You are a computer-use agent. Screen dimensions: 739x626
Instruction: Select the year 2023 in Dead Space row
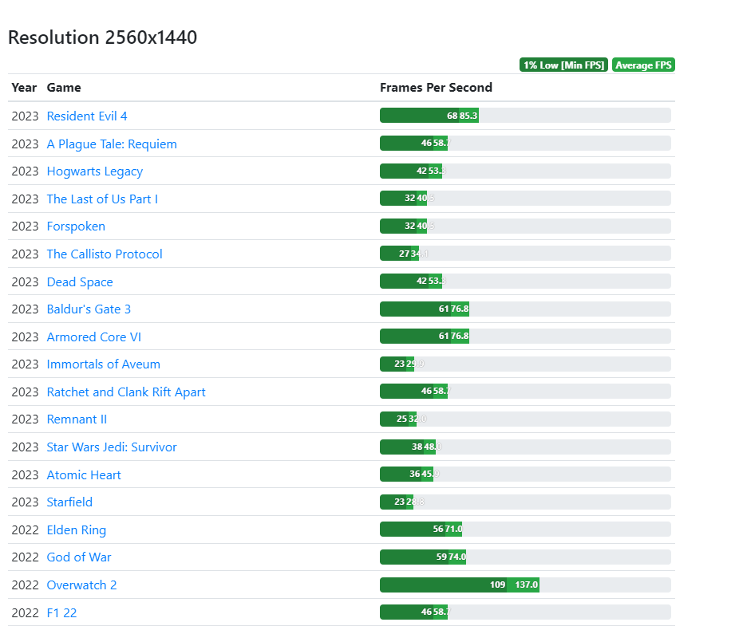[x=25, y=282]
